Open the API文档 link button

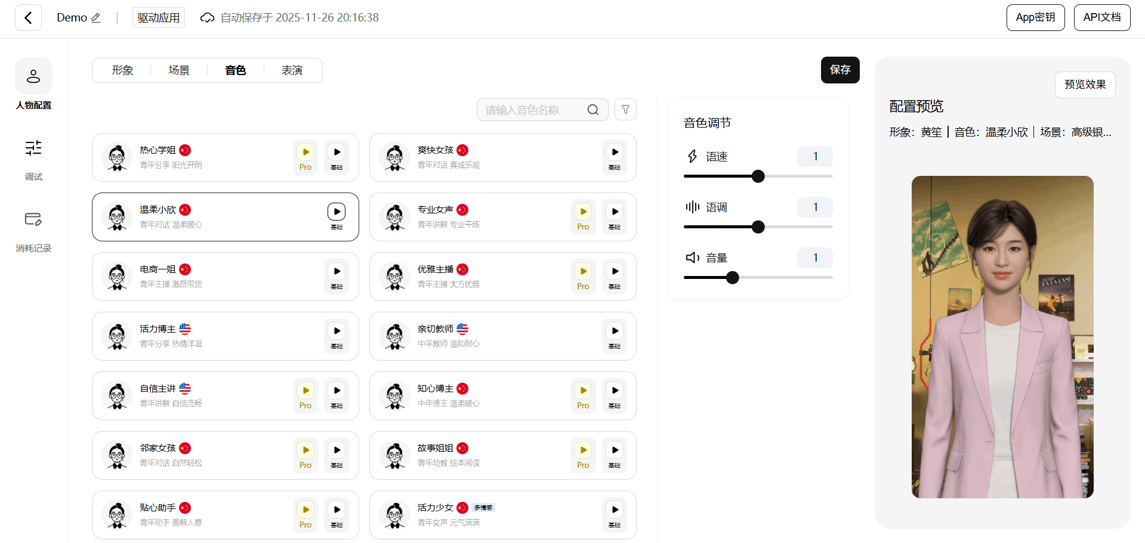click(x=1102, y=17)
